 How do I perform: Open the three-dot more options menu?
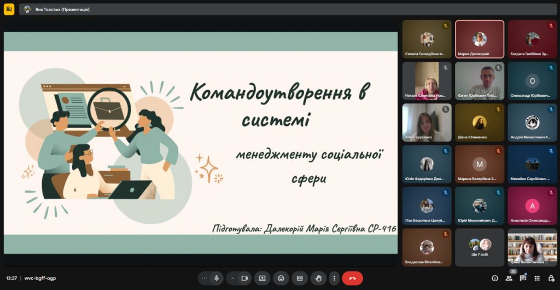334,278
